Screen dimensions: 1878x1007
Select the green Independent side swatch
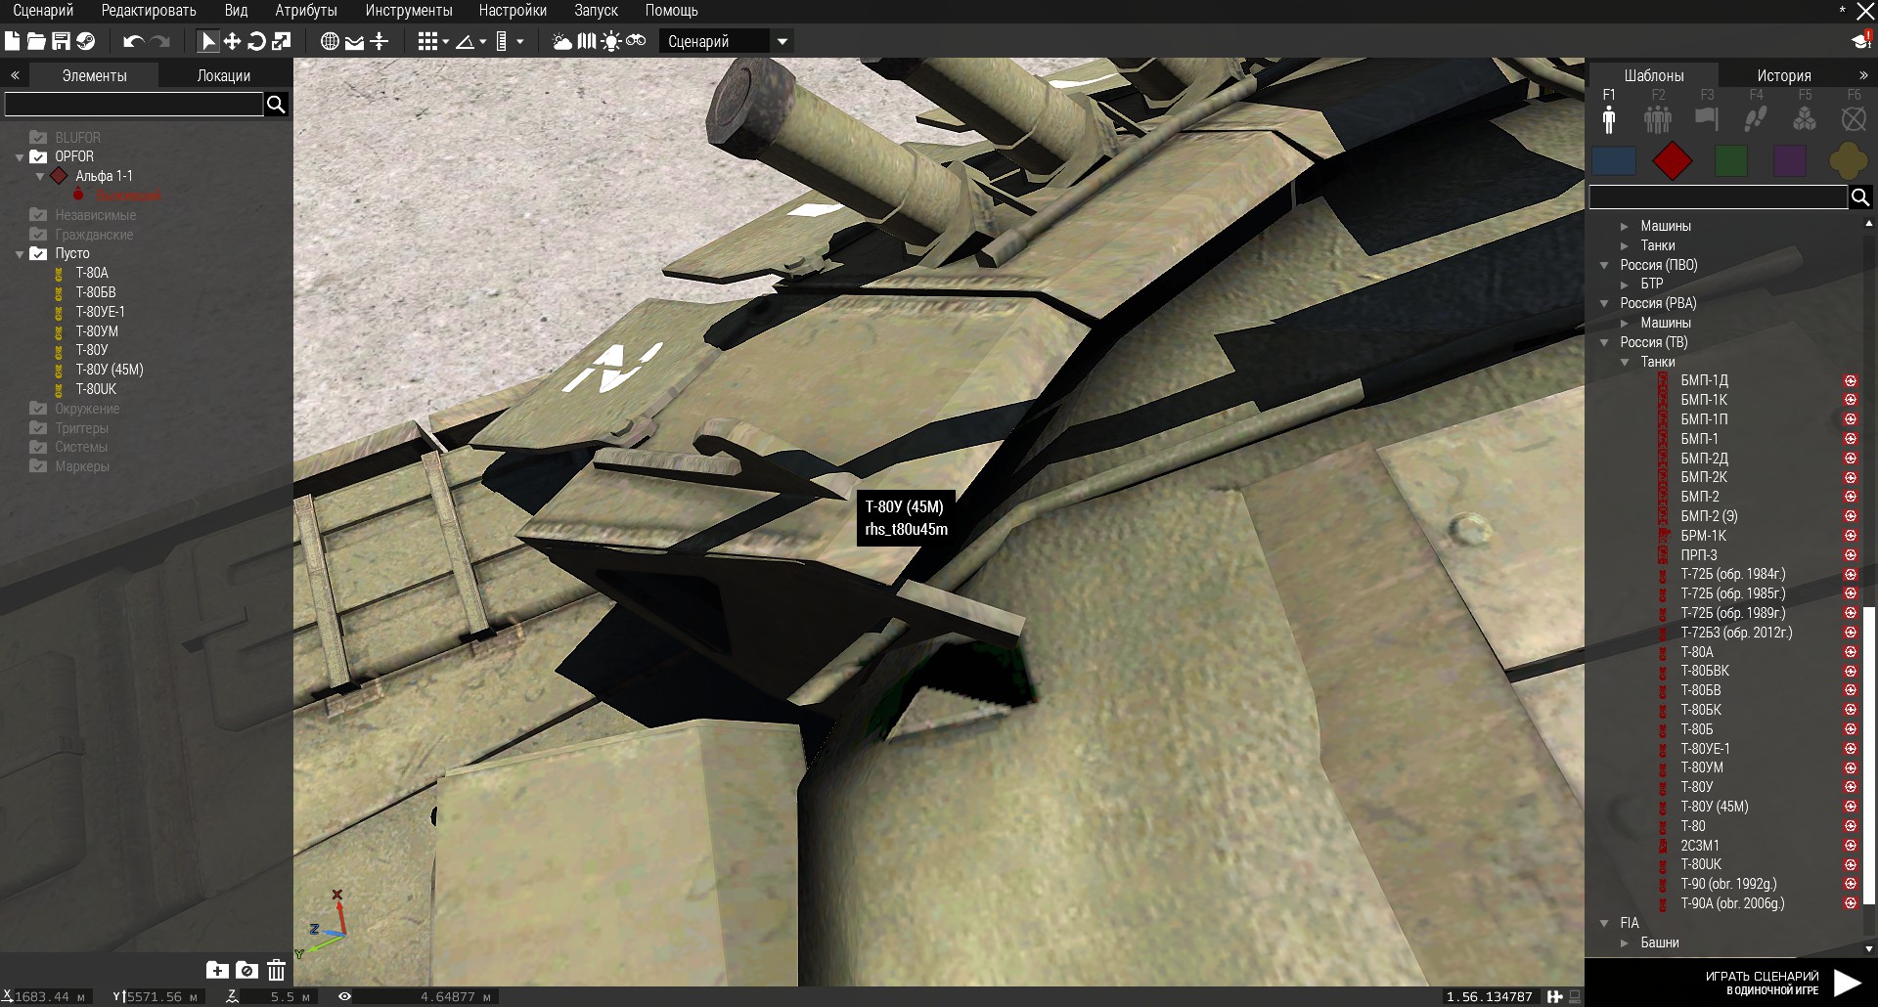[1731, 161]
